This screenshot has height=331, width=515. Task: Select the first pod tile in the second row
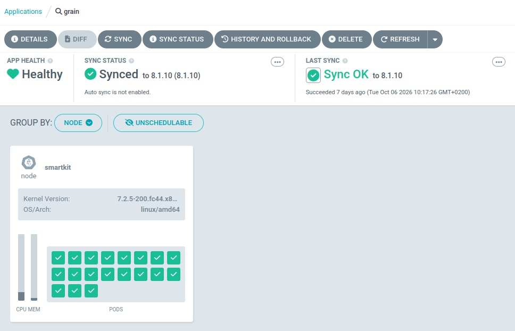pyautogui.click(x=58, y=274)
